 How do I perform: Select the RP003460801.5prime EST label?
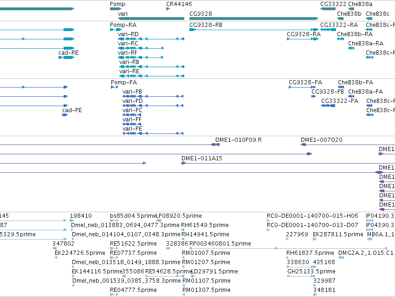click(x=220, y=244)
